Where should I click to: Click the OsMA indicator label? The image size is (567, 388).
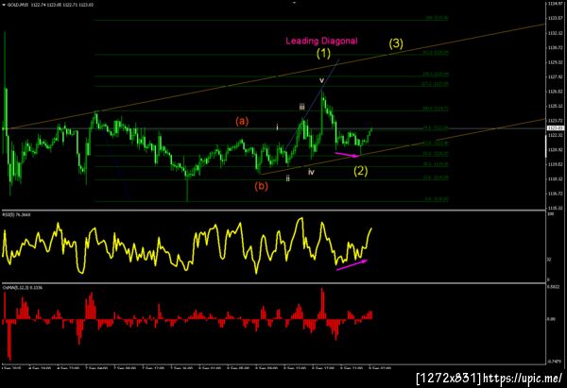[22, 288]
